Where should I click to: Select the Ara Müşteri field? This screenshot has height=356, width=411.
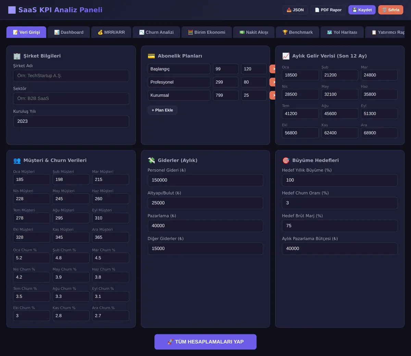point(110,237)
